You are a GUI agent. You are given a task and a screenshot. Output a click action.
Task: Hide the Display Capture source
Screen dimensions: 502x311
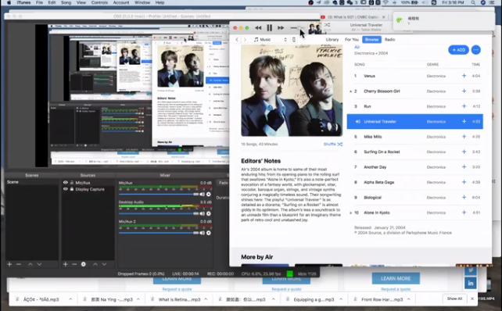click(x=66, y=189)
